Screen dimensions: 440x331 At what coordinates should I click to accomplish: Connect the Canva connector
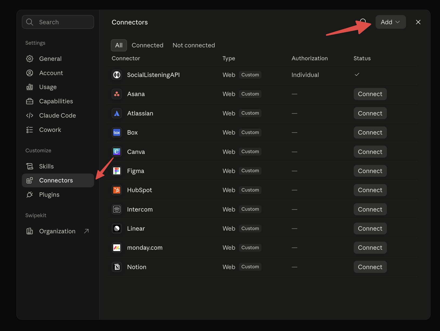(370, 152)
